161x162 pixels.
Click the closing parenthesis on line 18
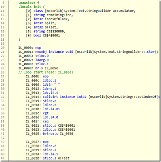coord(19,40)
